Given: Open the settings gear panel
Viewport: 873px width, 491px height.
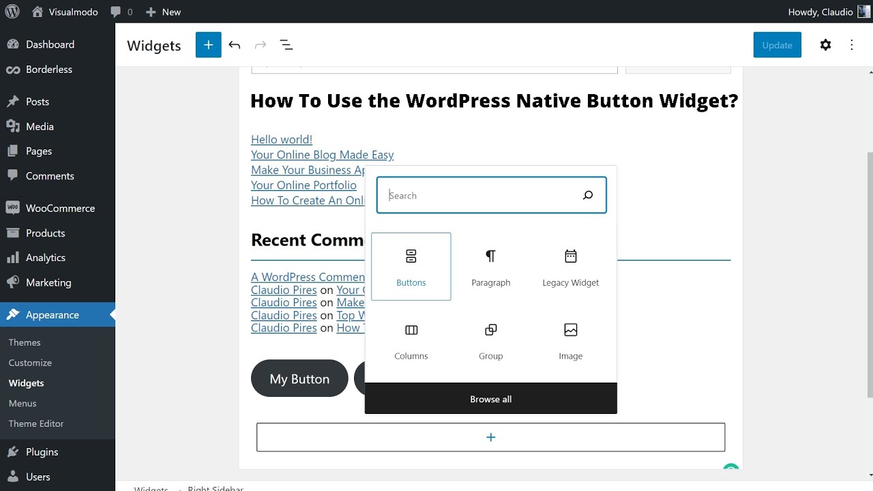Looking at the screenshot, I should pyautogui.click(x=826, y=45).
